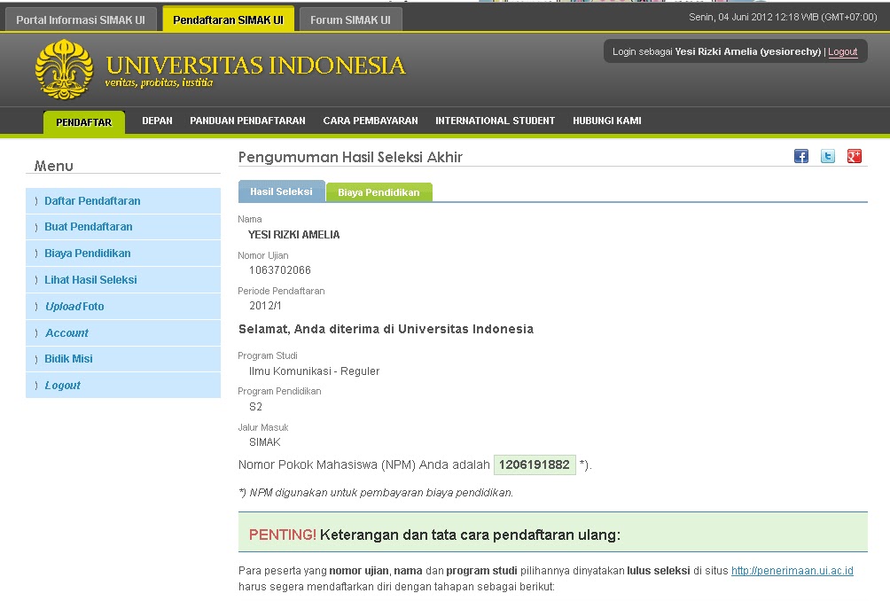Click Logout in the sidebar menu

123,386
